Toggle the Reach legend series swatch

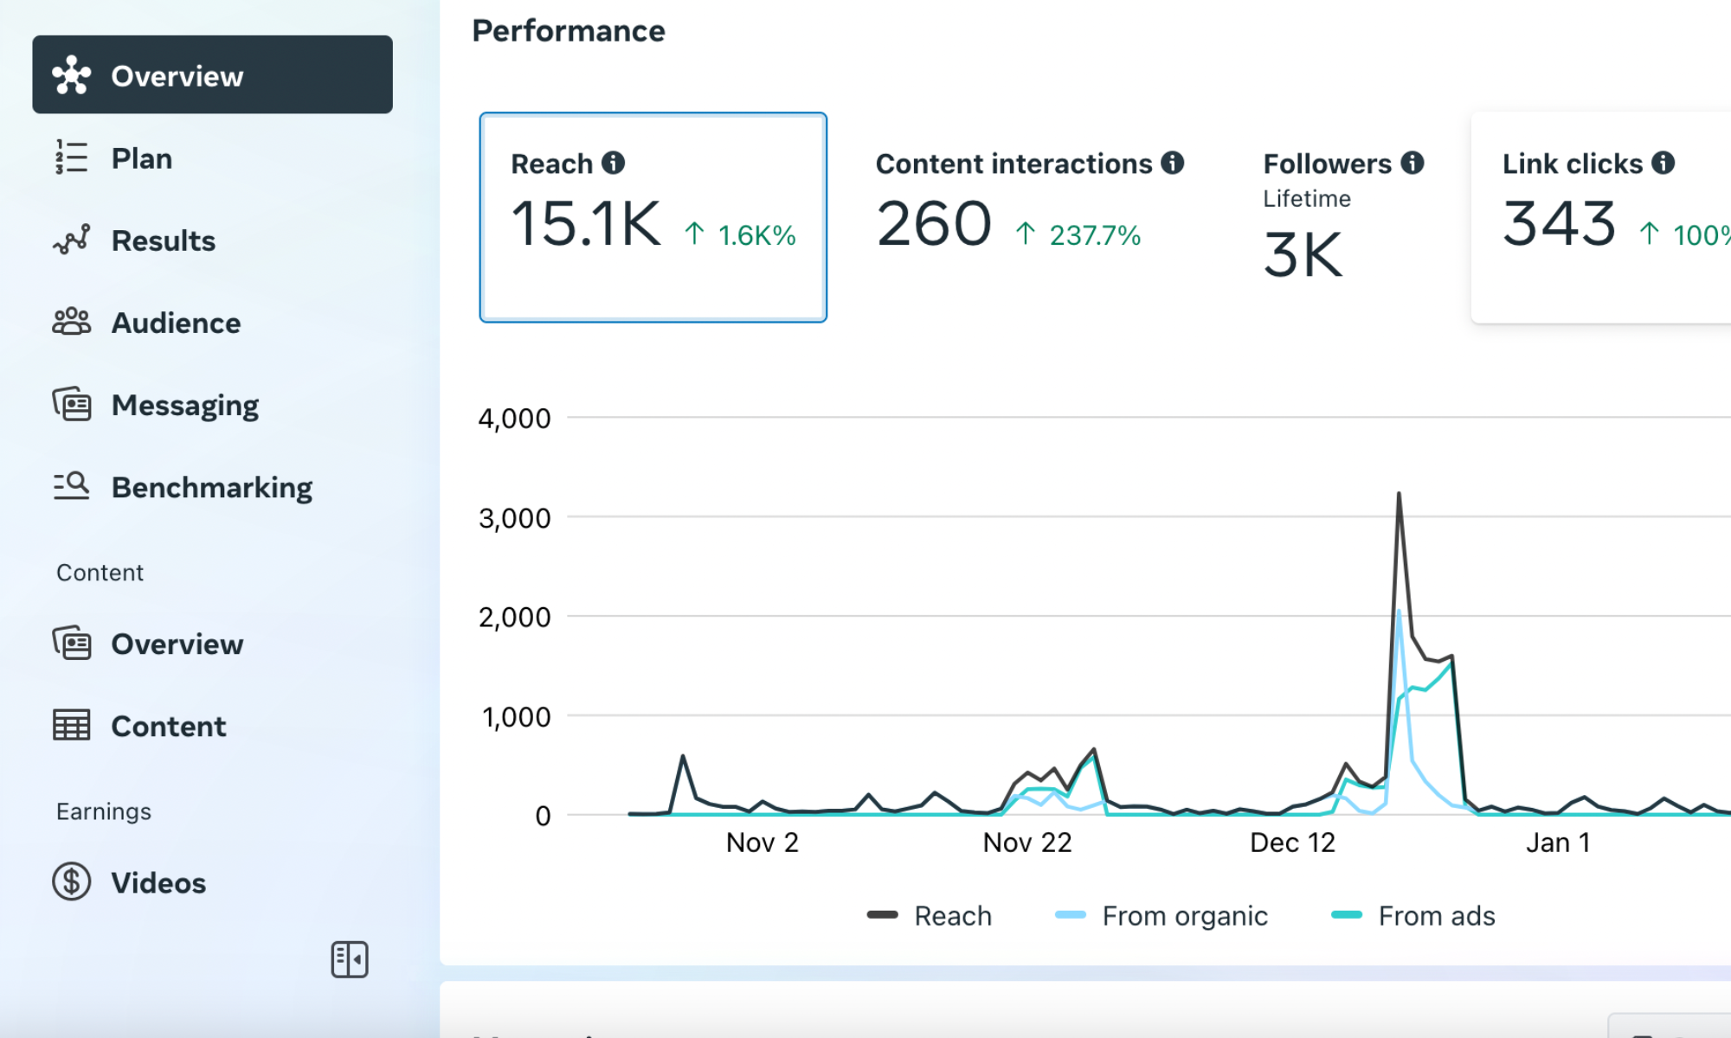click(x=883, y=915)
